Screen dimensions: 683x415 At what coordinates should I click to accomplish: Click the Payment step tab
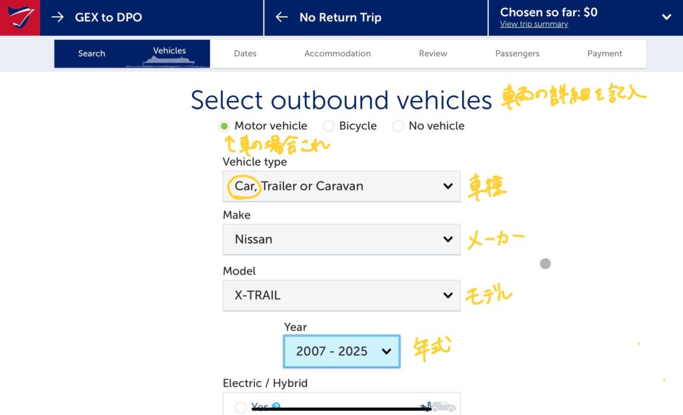tap(604, 53)
